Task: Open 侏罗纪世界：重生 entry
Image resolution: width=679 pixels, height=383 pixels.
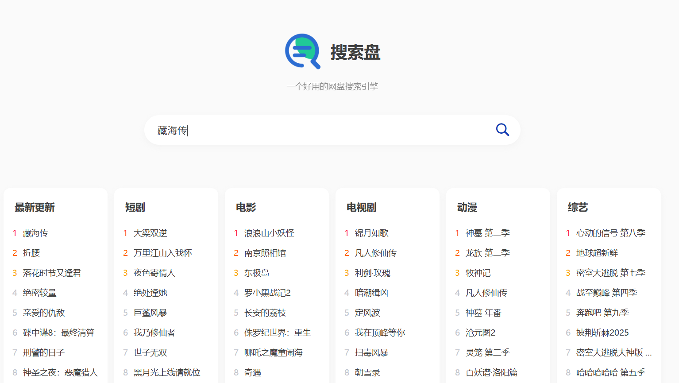Action: [278, 333]
